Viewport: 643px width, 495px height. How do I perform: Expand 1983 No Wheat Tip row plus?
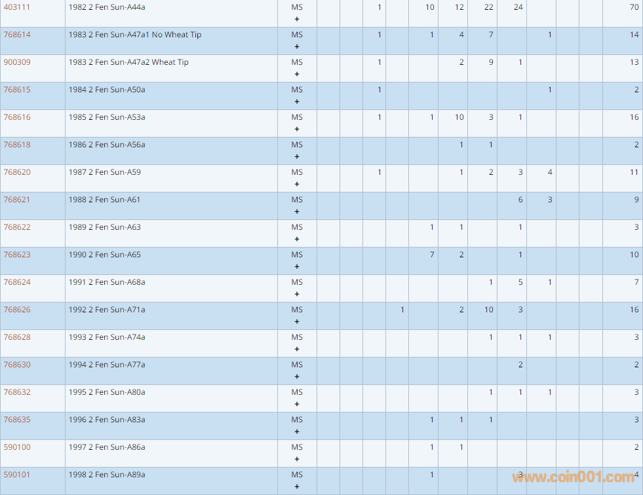[297, 46]
